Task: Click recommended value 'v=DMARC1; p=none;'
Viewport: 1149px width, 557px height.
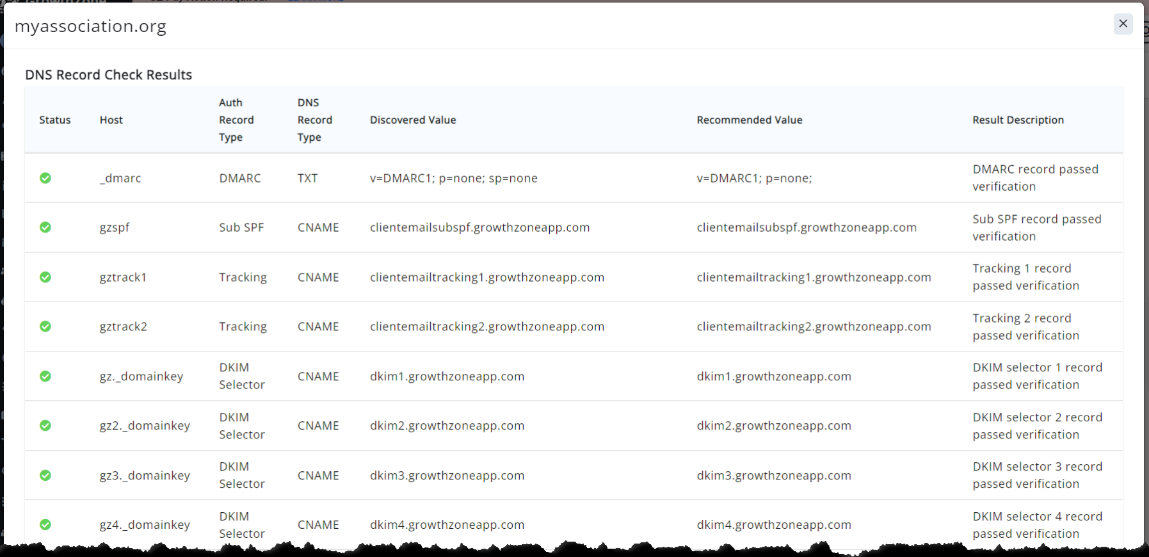Action: coord(754,178)
